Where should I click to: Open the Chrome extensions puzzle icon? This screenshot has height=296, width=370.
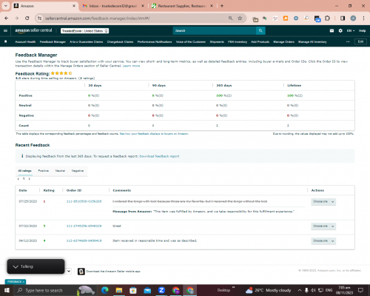tap(327, 18)
